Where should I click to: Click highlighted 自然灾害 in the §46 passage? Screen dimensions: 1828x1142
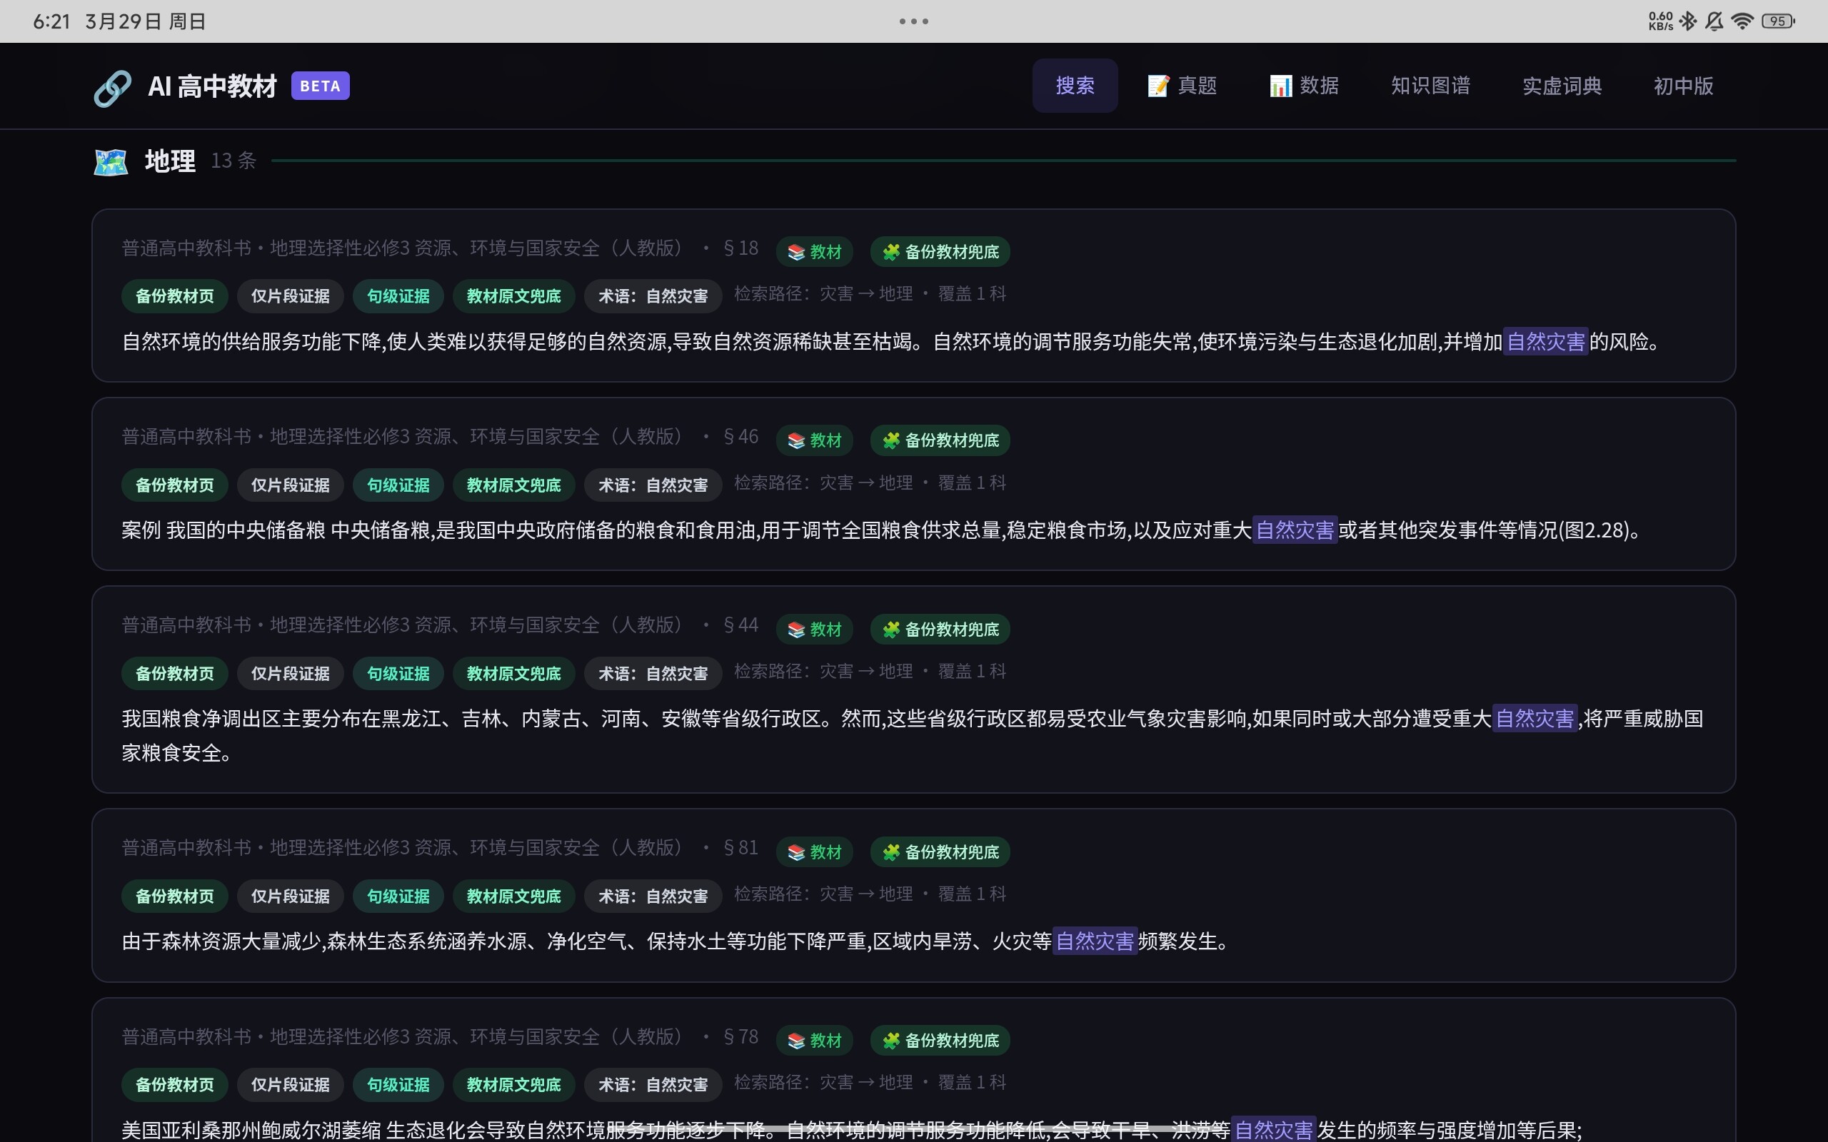click(1295, 530)
